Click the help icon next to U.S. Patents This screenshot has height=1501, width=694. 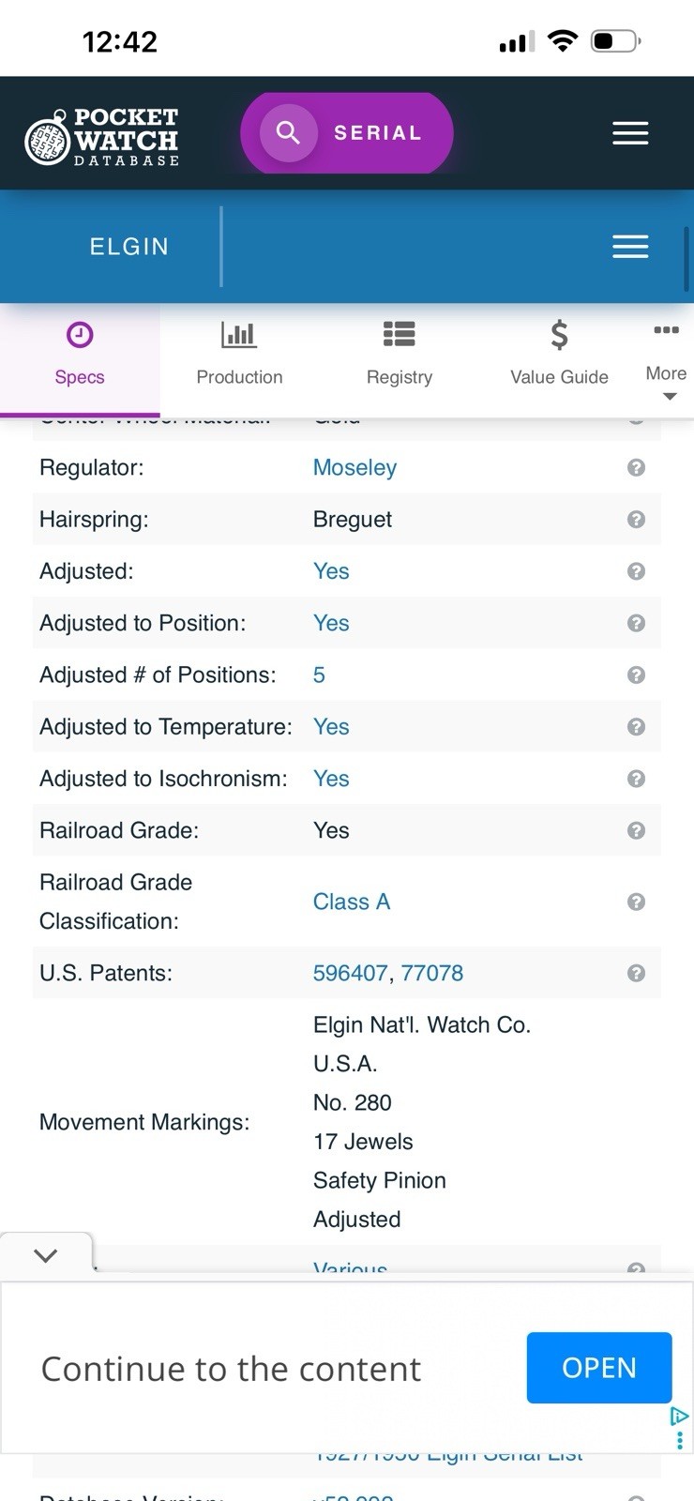tap(636, 973)
